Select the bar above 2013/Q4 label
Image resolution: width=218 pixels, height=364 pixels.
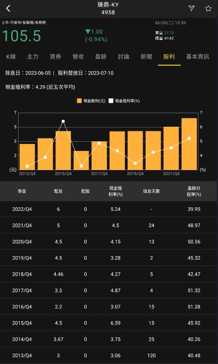coord(27,157)
